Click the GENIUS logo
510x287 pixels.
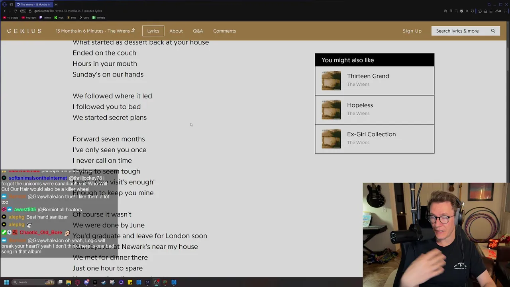click(x=24, y=31)
